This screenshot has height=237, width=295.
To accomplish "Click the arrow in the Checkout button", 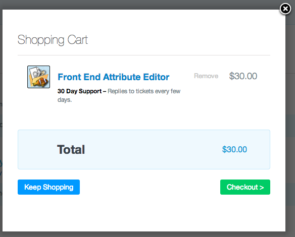I will click(x=262, y=188).
